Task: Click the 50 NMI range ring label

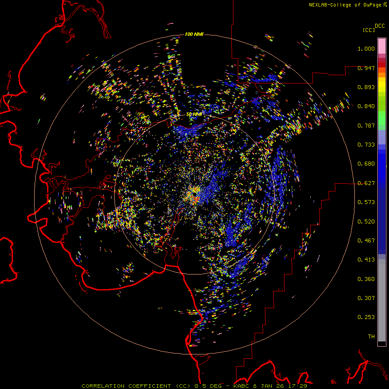Action: pos(194,115)
